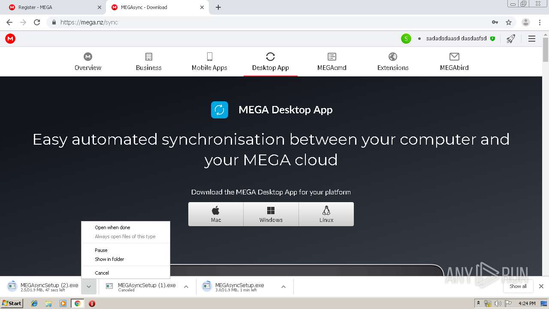The image size is (549, 309).
Task: Click the MEGAsyncSetup (2).exe download item
Action: pos(44,287)
